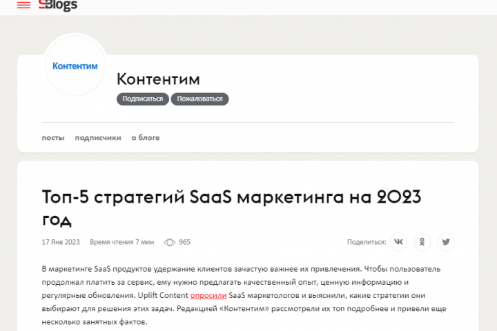The image size is (497, 331).
Task: Click the article title Топ-5 стратегий SaaS маркетинга
Action: click(x=231, y=208)
